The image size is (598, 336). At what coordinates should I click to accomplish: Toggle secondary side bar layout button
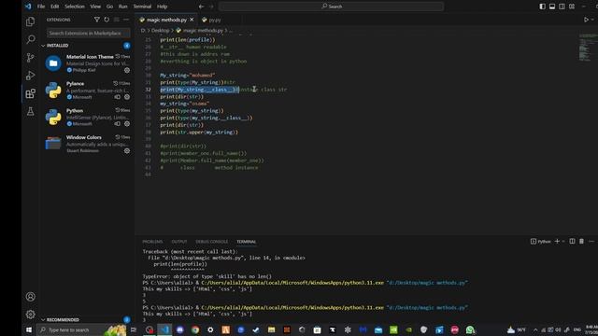[x=562, y=7]
